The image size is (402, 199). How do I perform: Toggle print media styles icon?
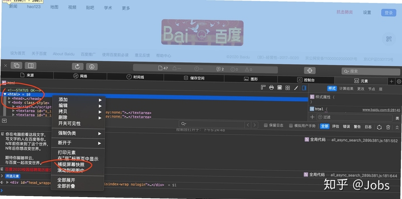point(271,88)
